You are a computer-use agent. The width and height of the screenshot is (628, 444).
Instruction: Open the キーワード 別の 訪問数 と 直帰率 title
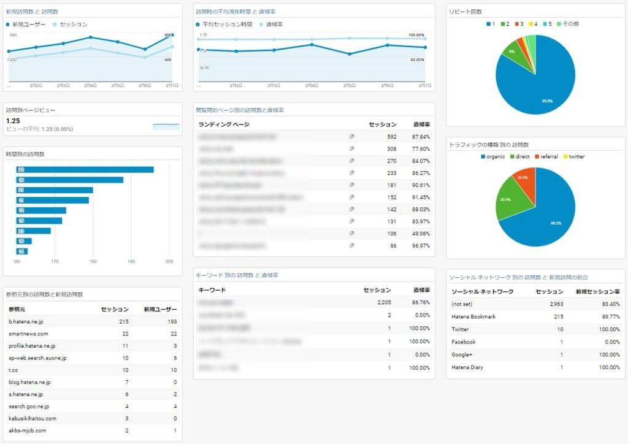[237, 275]
